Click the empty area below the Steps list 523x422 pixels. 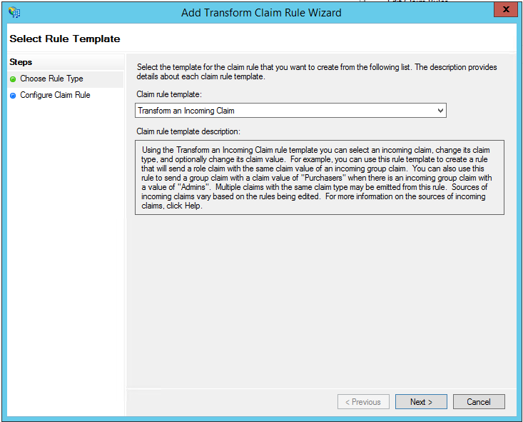click(x=64, y=250)
